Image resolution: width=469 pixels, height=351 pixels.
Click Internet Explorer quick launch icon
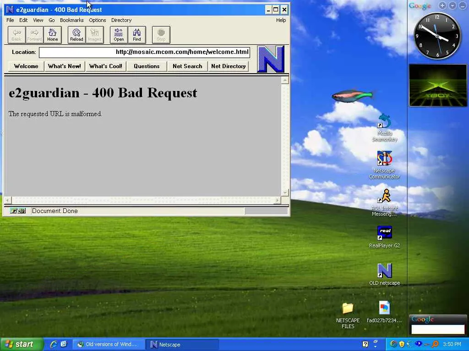[54, 344]
